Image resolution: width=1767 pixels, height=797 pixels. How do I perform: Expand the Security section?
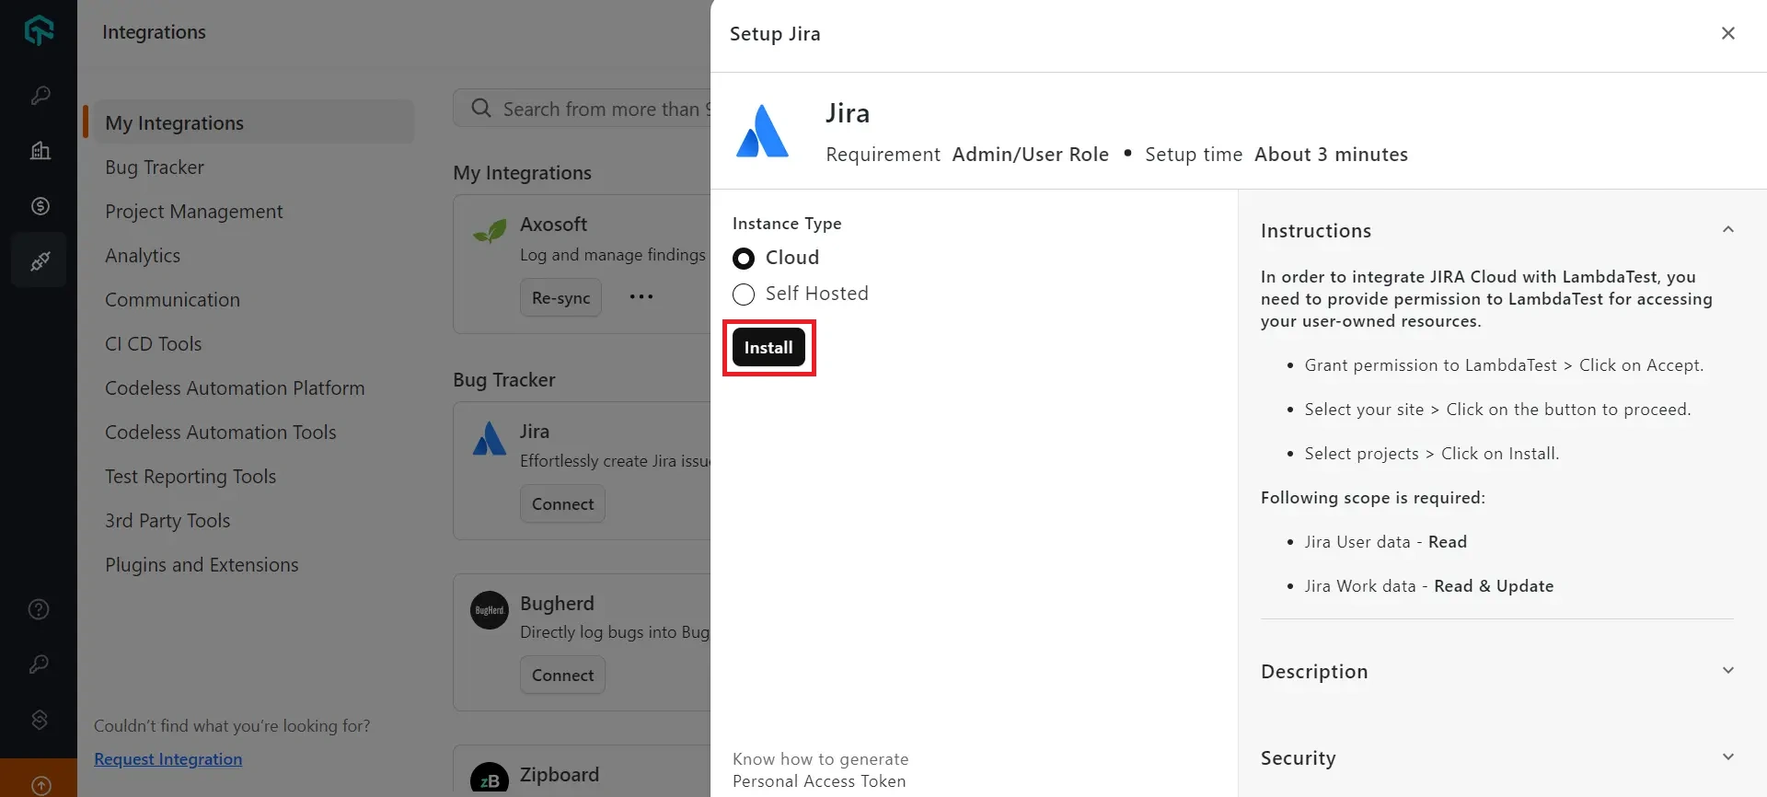1727,757
